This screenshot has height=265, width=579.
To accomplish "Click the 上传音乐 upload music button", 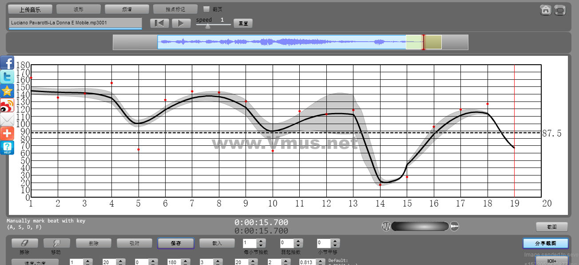I will tap(30, 9).
